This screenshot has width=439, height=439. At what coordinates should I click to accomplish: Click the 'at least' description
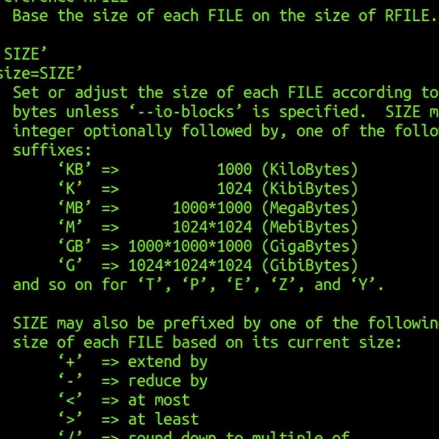pos(163,419)
